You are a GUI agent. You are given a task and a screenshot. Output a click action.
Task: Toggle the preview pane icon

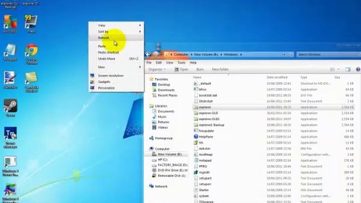347,69
